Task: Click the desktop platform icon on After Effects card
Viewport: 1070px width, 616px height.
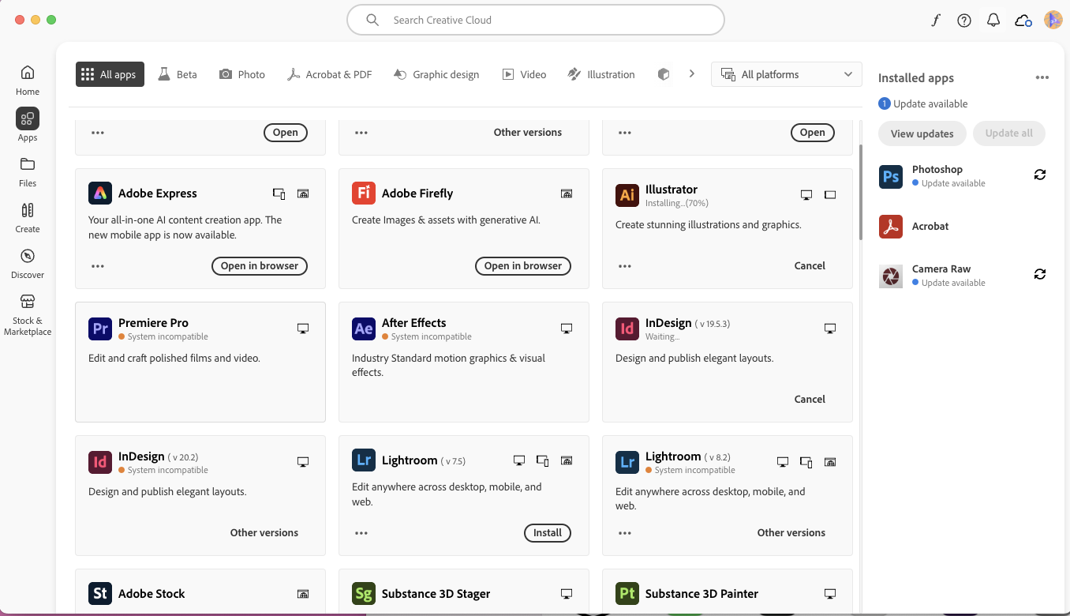Action: pos(567,328)
